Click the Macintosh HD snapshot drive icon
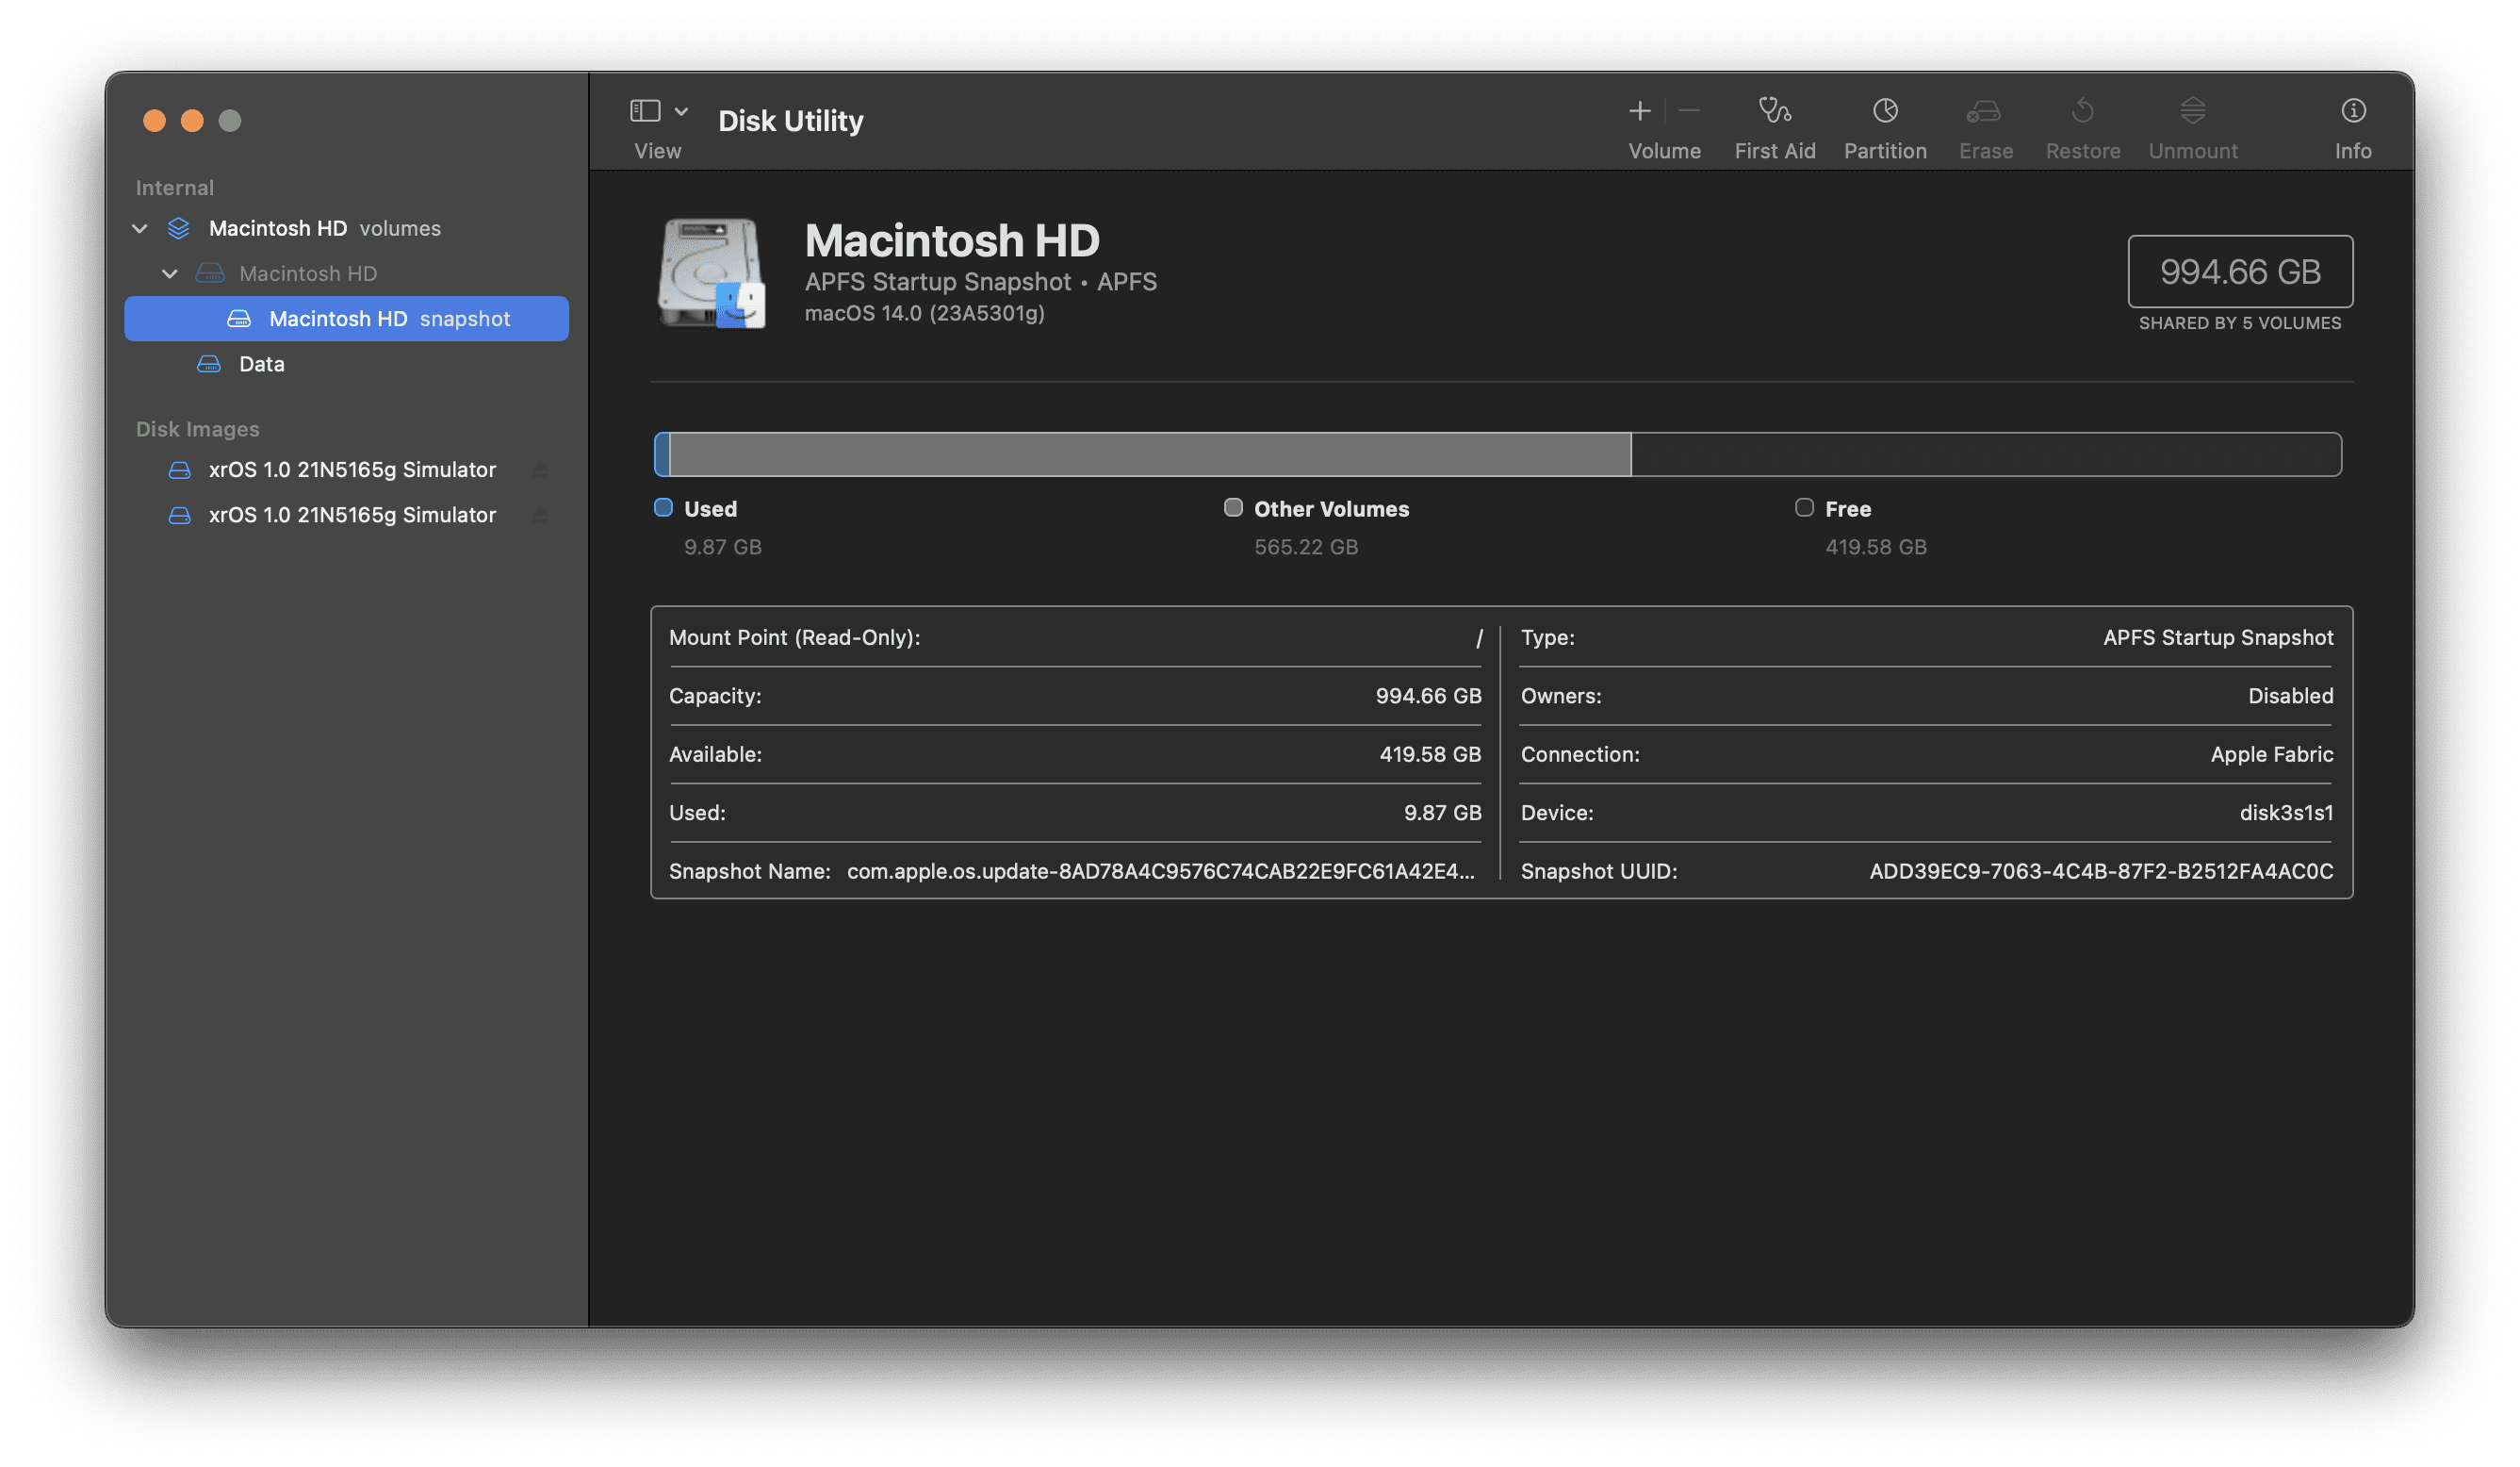Image resolution: width=2520 pixels, height=1467 pixels. [x=239, y=319]
